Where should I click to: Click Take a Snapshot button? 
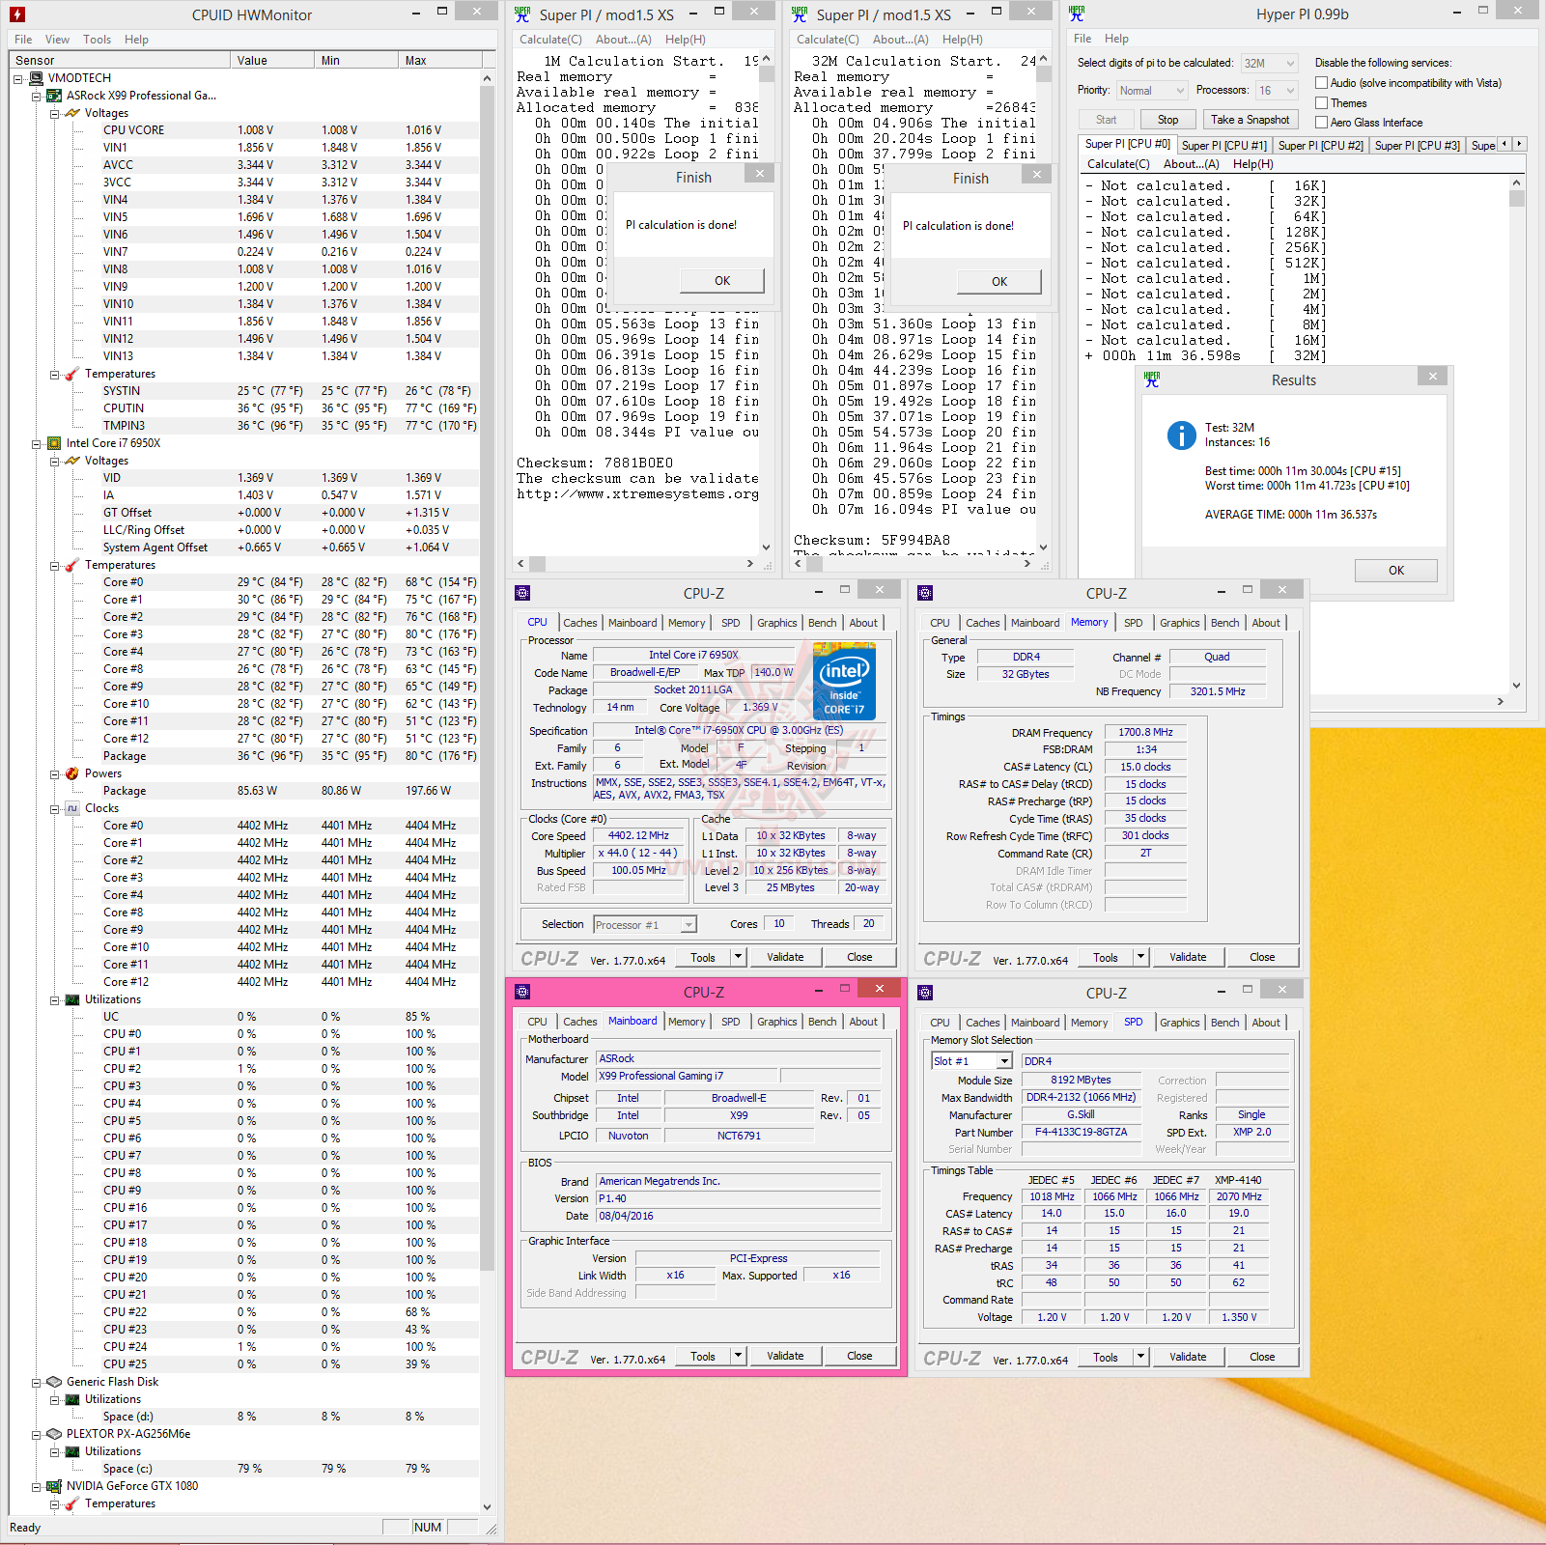(x=1250, y=120)
